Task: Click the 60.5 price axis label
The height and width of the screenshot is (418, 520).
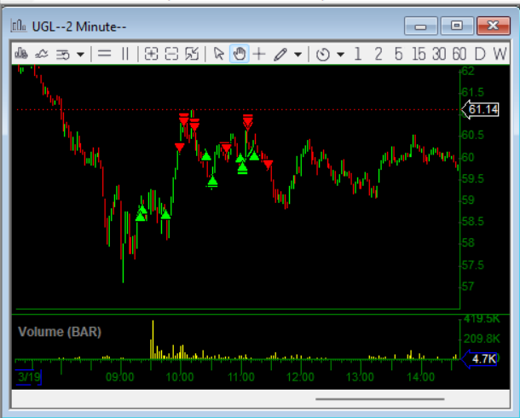Action: (x=473, y=135)
